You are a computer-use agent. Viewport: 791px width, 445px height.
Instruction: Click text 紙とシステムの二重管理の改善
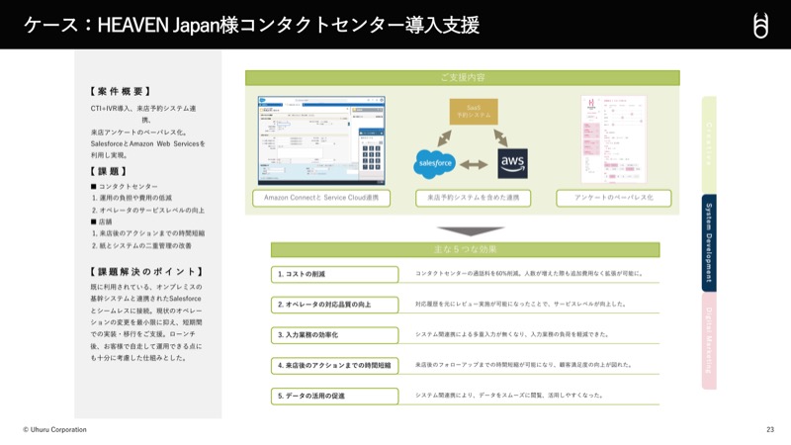point(145,245)
